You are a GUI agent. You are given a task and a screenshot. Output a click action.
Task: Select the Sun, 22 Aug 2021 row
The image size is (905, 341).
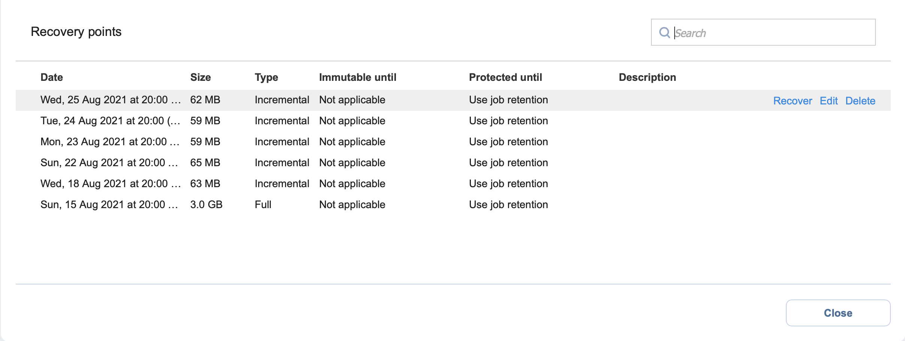click(453, 163)
